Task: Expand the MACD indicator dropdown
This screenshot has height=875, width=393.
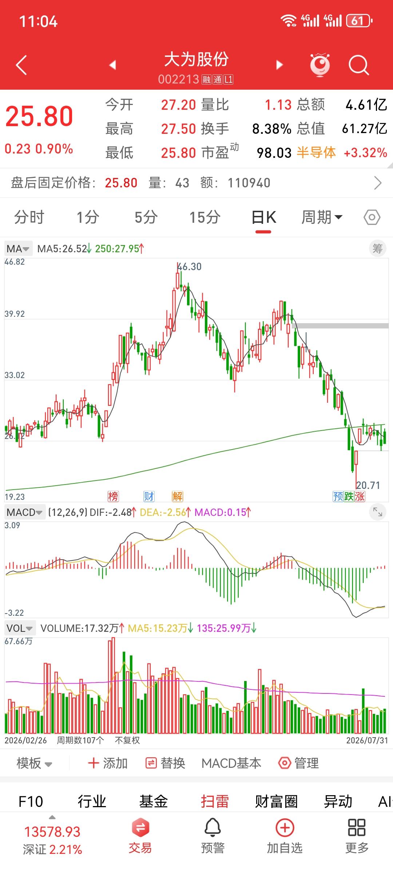Action: click(25, 512)
